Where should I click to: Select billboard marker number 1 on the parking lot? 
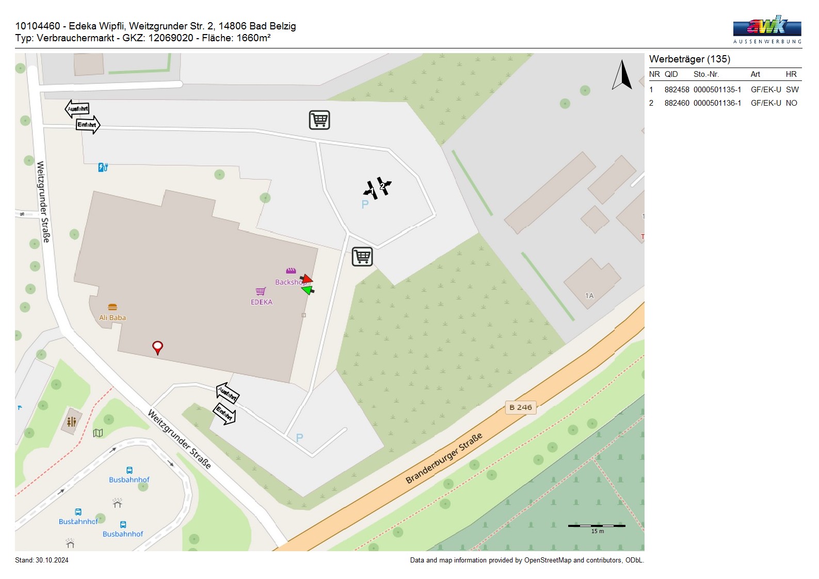point(372,191)
